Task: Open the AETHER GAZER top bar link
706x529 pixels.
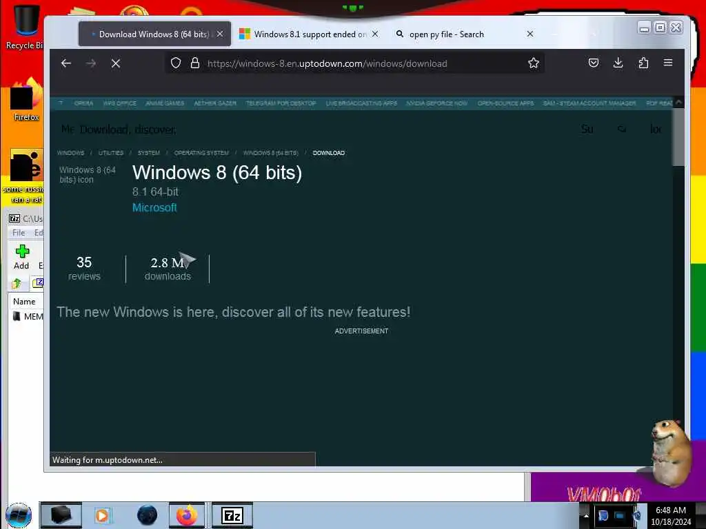Action: pyautogui.click(x=215, y=103)
